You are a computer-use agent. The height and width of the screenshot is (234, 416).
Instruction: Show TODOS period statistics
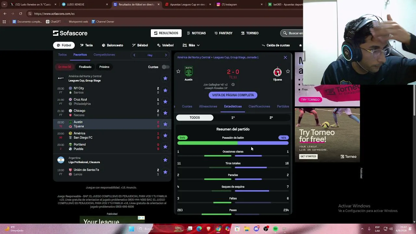195,118
